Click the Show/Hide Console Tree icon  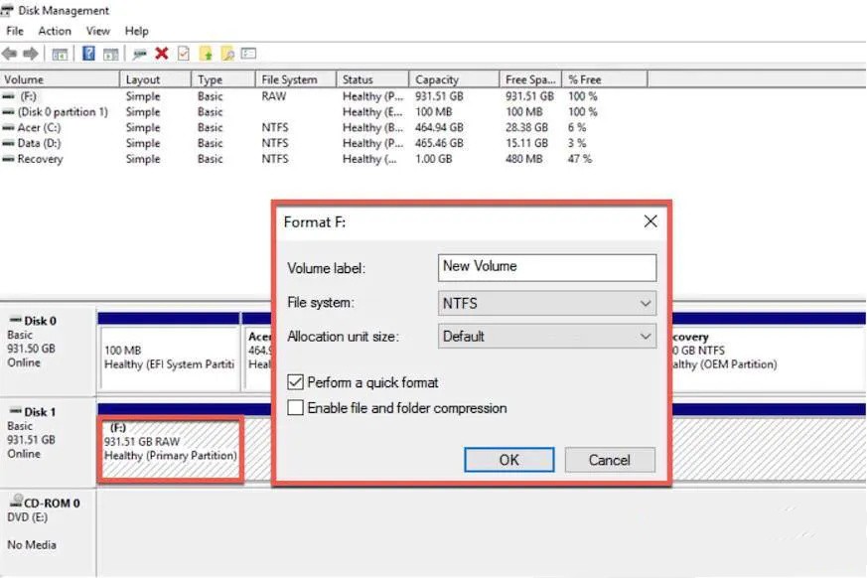pos(60,54)
